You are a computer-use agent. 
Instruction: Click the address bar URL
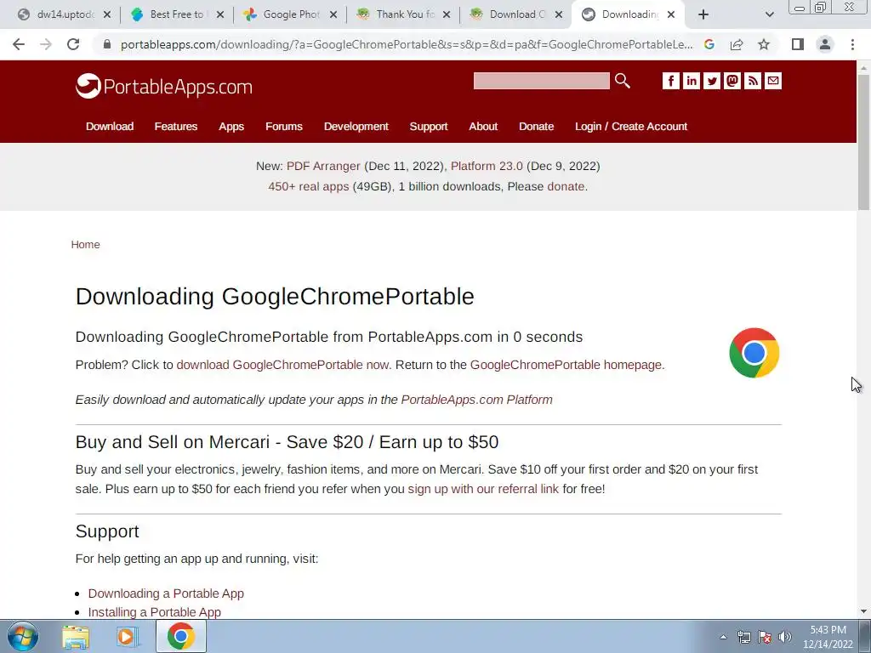coord(407,44)
